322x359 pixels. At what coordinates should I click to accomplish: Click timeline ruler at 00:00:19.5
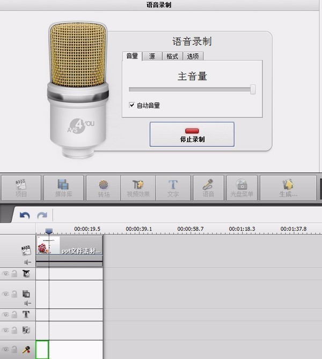tap(87, 229)
